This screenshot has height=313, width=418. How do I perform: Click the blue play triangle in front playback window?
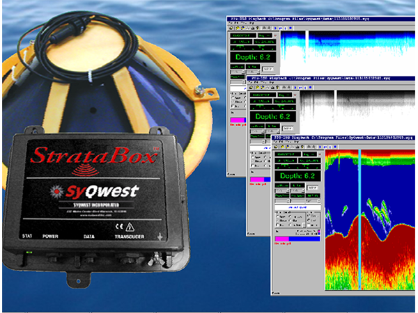[320, 147]
